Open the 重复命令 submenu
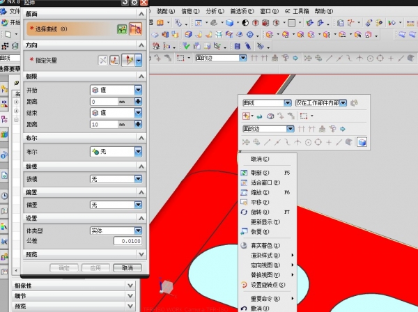 tap(267, 298)
